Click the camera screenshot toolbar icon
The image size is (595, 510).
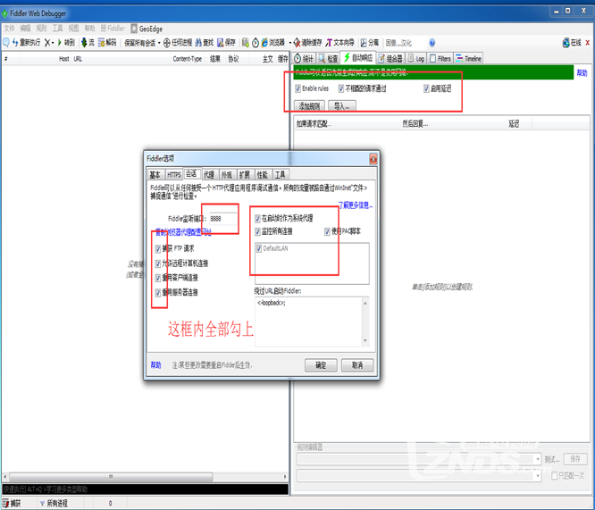point(246,43)
